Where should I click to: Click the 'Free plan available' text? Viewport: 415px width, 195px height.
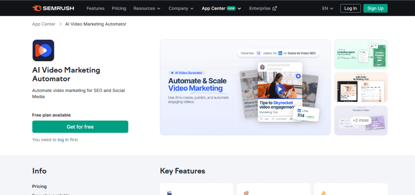(51, 115)
